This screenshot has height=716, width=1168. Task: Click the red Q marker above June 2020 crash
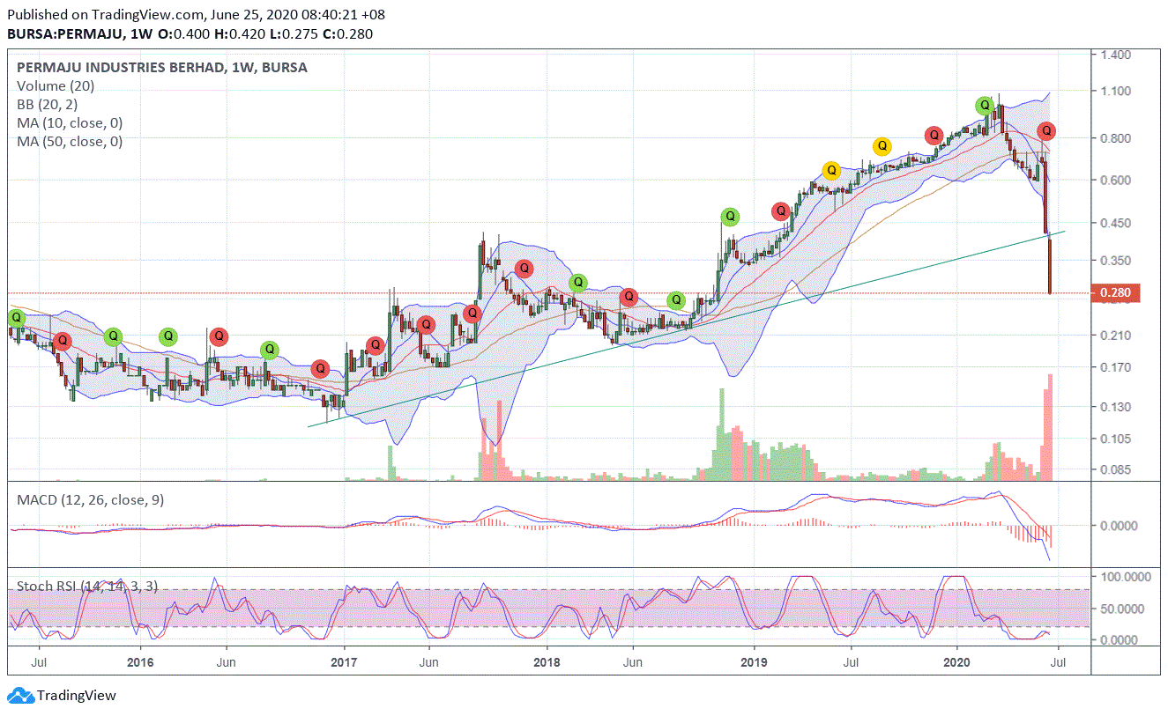point(1045,131)
